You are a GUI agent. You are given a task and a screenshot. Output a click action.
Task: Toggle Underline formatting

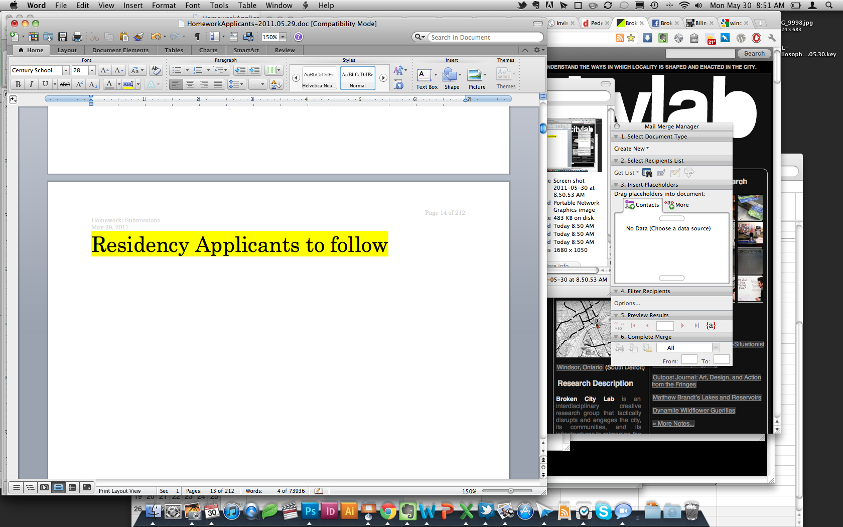45,84
